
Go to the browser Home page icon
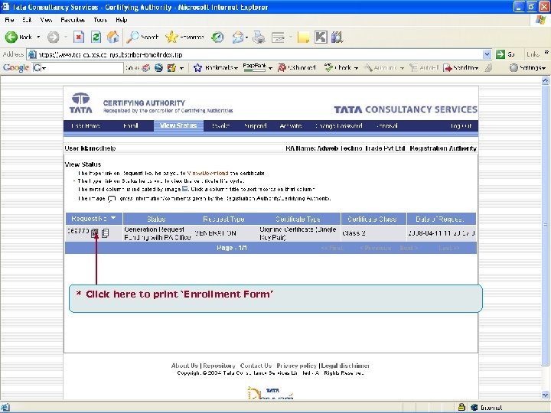click(x=112, y=37)
